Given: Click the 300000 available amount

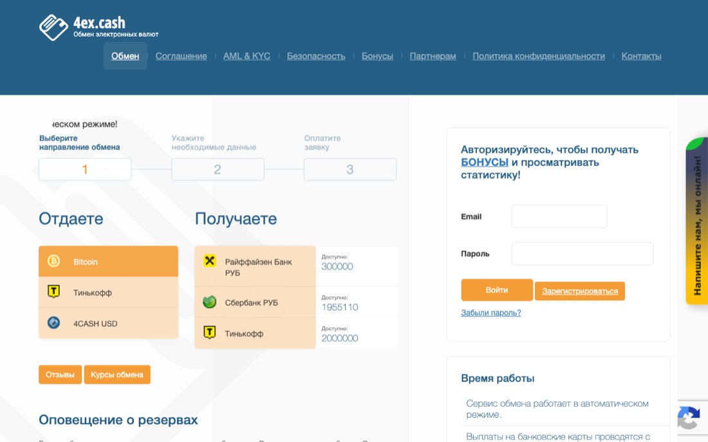Looking at the screenshot, I should (x=337, y=266).
